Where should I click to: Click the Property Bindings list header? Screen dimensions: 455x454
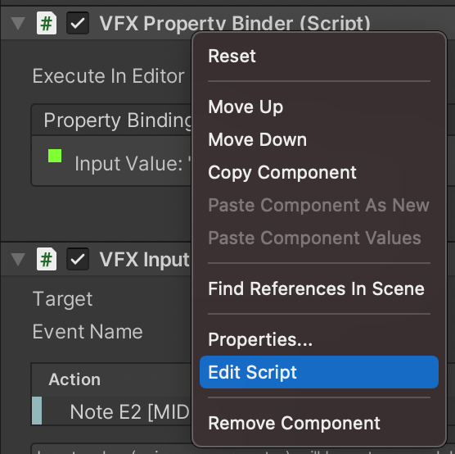[x=111, y=120]
